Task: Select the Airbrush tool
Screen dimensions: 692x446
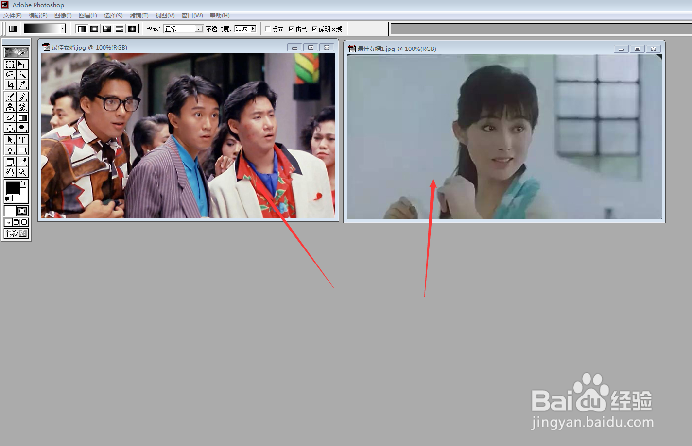Action: click(x=10, y=97)
